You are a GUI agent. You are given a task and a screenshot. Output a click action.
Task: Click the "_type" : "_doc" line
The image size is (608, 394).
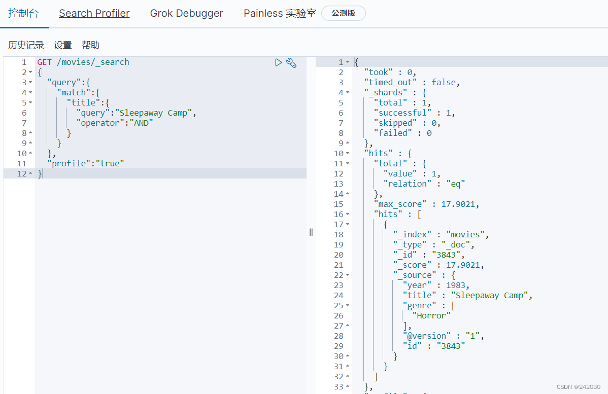pyautogui.click(x=434, y=244)
